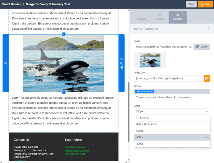Select the move handle icon beside image
Screen dimensions: 214x163
[122, 59]
